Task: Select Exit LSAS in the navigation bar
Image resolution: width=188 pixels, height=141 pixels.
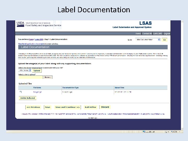Action: 158,34
